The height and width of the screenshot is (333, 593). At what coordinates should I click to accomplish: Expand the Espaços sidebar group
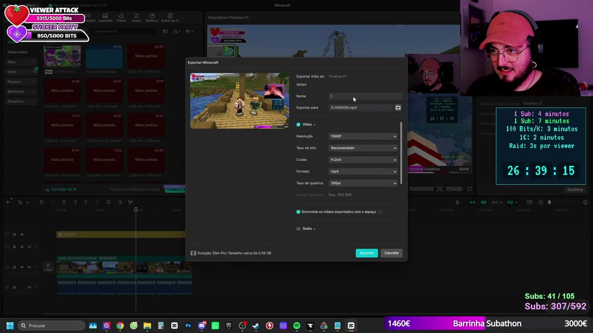(x=22, y=82)
